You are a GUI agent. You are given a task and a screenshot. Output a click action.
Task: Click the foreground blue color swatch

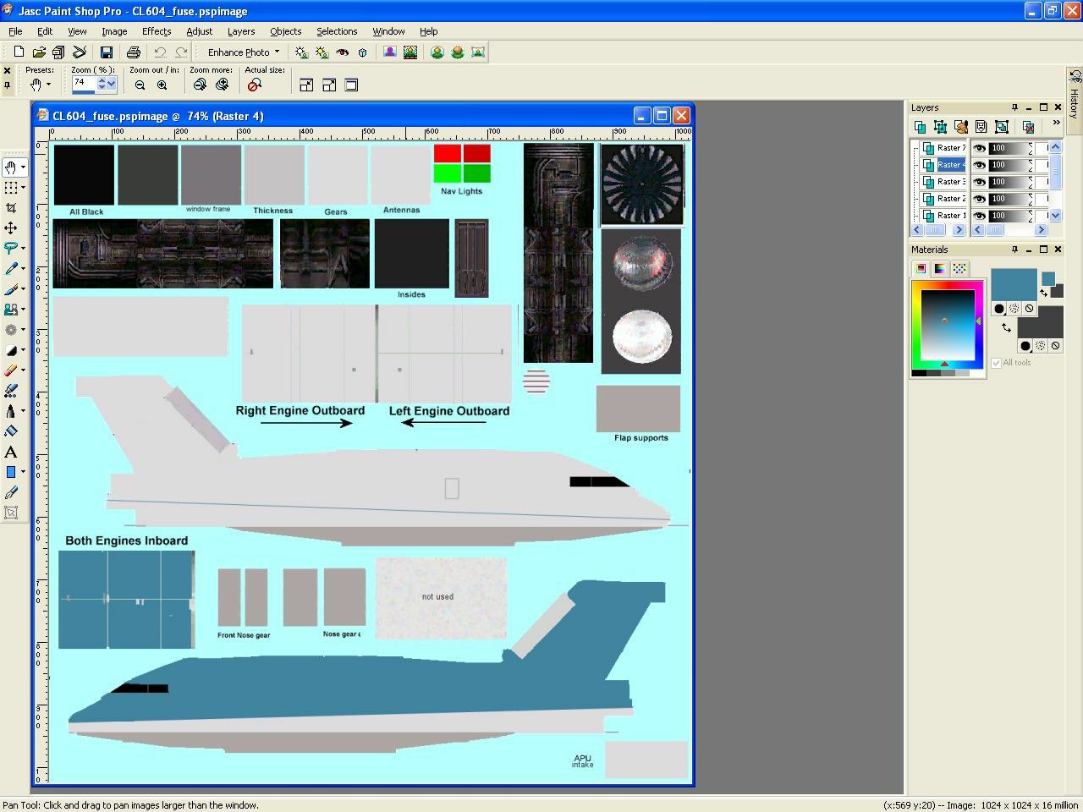tap(1014, 284)
